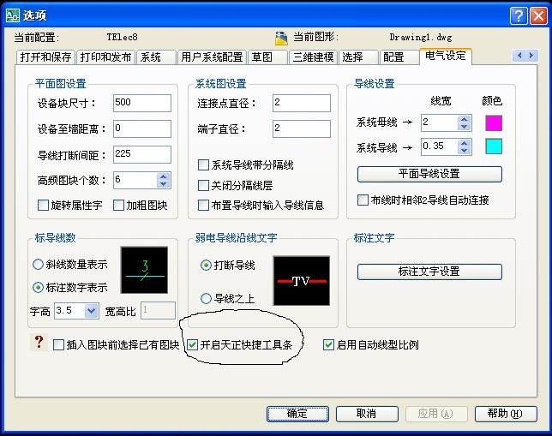Pick the cyan 系统导线 color swatch
Viewport: 552px width, 436px height.
point(494,146)
